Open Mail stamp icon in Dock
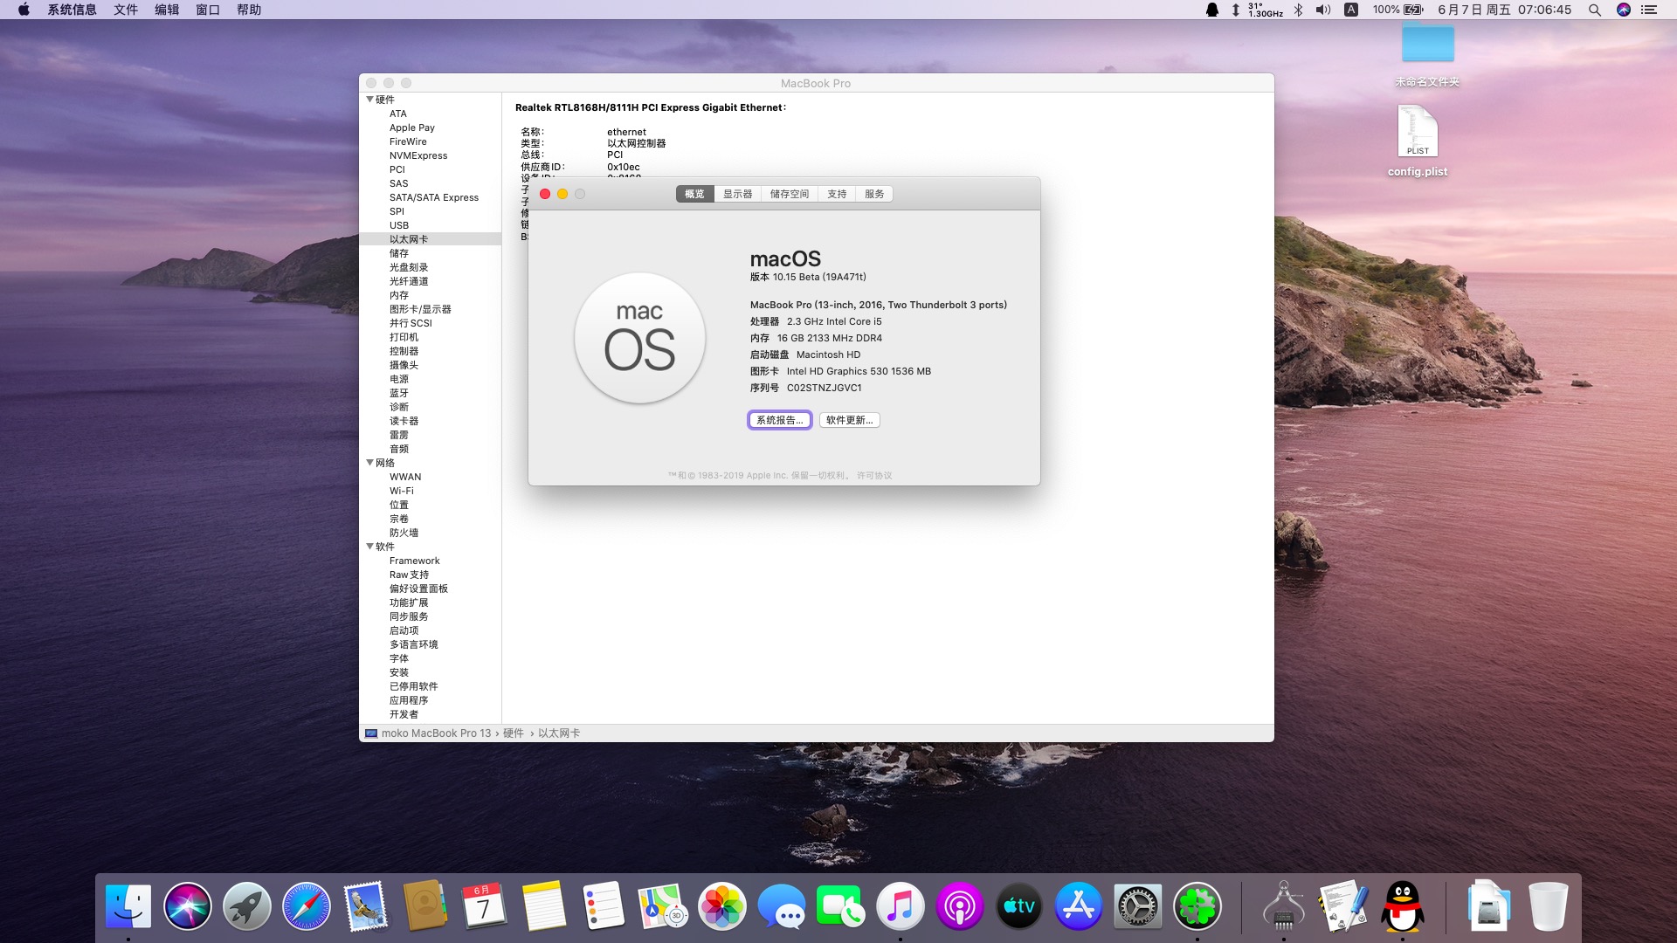 click(366, 906)
